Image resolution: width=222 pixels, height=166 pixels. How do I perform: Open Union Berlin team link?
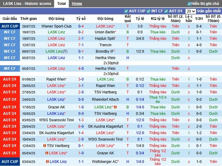pyautogui.click(x=105, y=32)
